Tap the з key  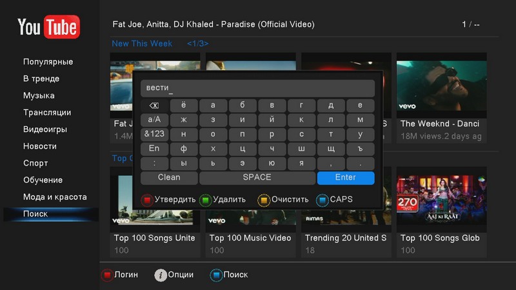click(213, 120)
